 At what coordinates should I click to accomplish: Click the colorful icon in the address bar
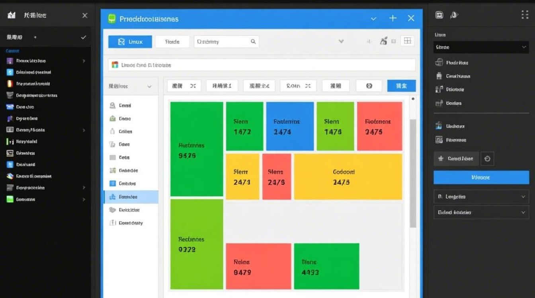coord(115,65)
